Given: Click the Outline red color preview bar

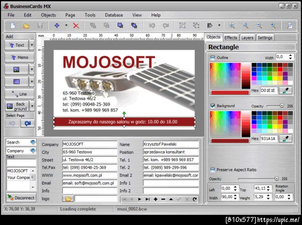Looking at the screenshot, I should click(230, 93).
